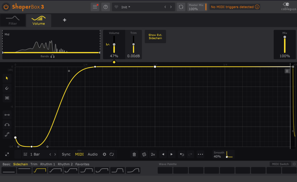
Task: Select the pointer arrow edit tool
Action: [7, 78]
